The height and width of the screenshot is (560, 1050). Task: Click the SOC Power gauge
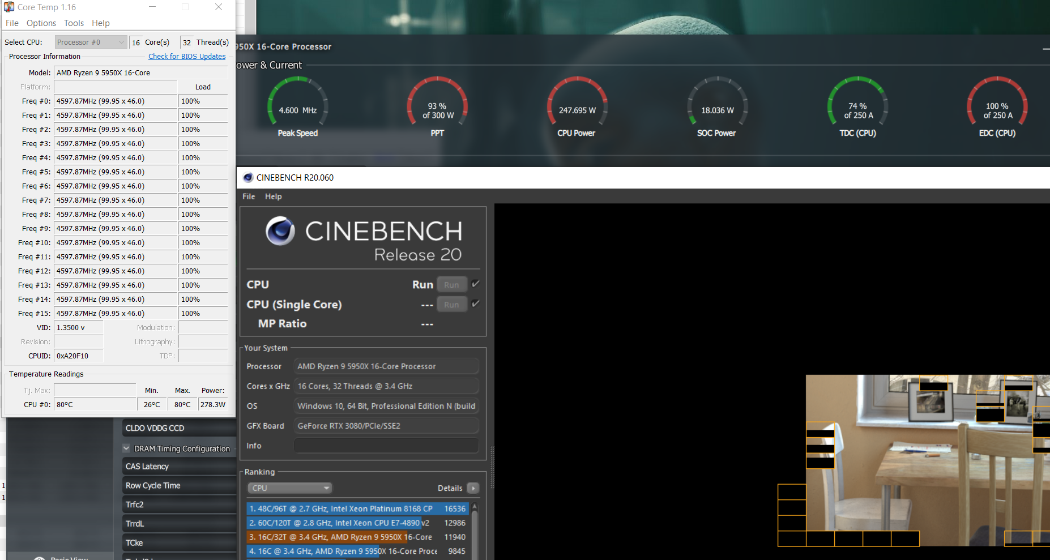(x=717, y=107)
